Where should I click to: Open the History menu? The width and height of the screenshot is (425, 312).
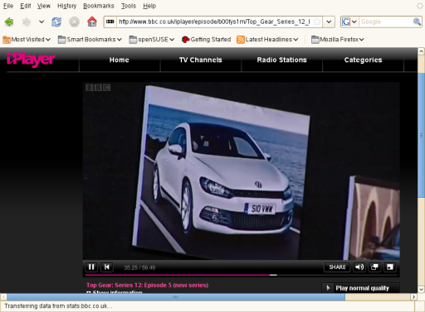pyautogui.click(x=66, y=6)
